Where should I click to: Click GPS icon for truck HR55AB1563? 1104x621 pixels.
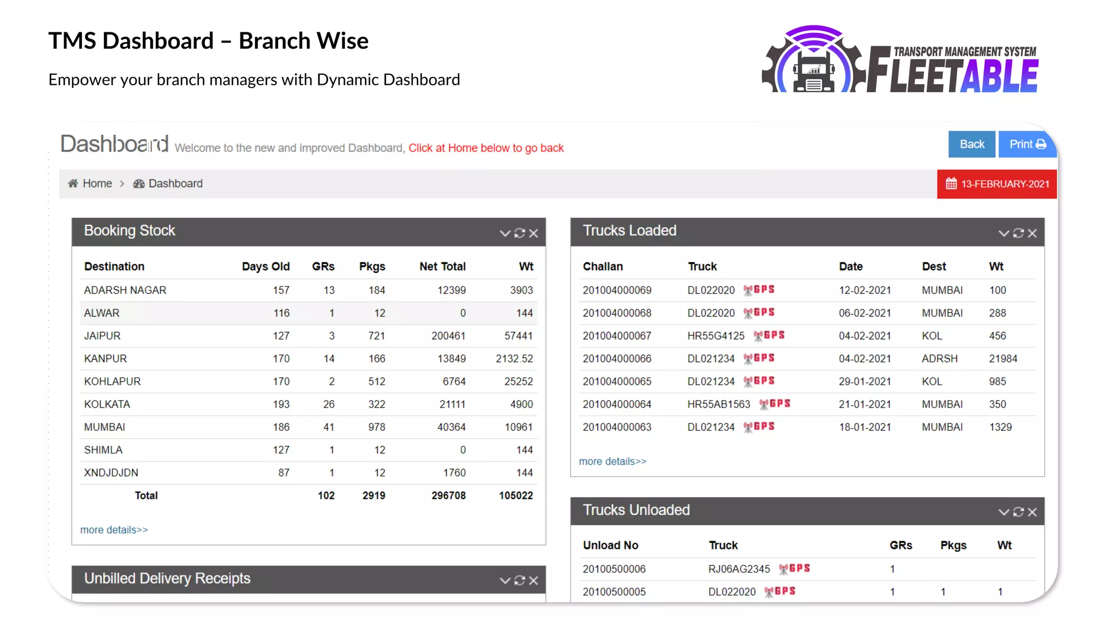click(x=775, y=404)
